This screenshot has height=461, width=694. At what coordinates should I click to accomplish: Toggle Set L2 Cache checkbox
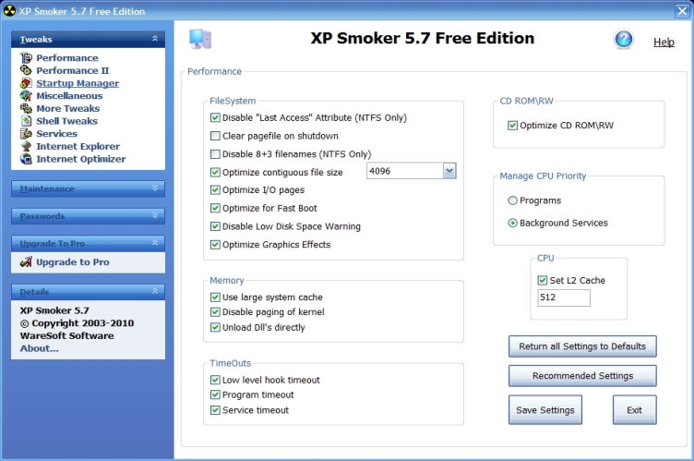[x=543, y=280]
